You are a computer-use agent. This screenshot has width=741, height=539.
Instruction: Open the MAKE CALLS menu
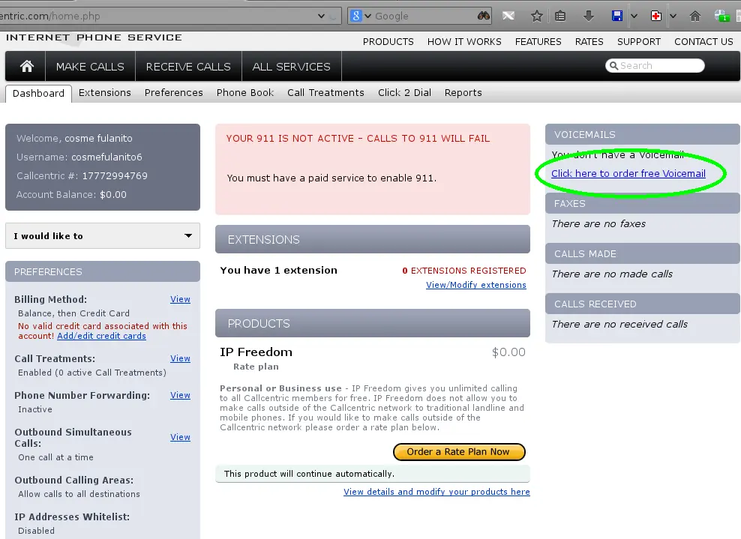coord(90,67)
